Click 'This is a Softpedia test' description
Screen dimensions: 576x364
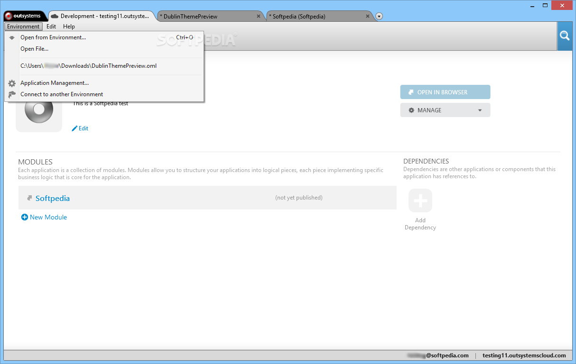tap(101, 103)
